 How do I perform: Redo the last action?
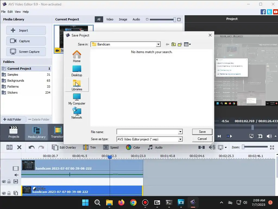pos(41,147)
